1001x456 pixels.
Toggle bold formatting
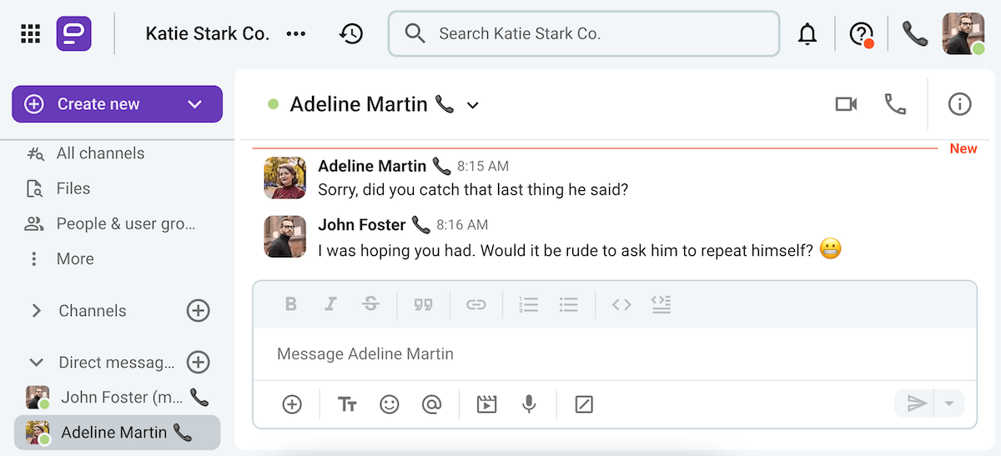tap(290, 304)
